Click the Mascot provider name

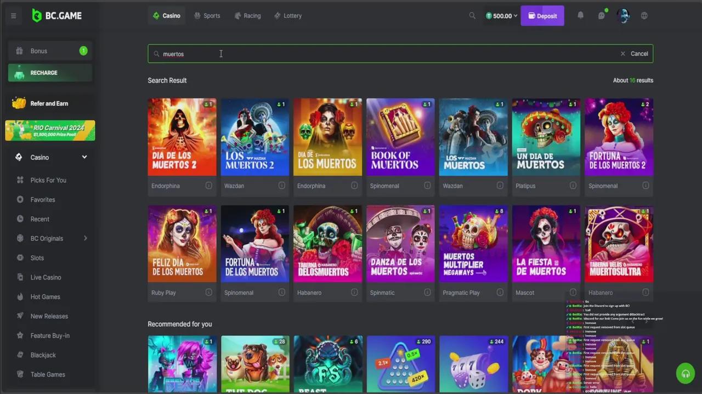pos(525,293)
